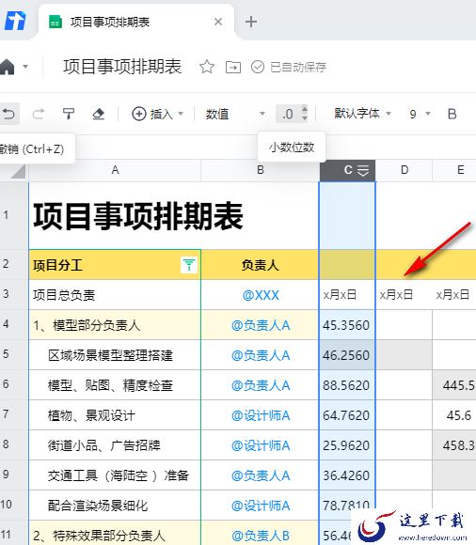This screenshot has height=545, width=476.
Task: Click the Tencent Docs logo icon
Action: (15, 21)
